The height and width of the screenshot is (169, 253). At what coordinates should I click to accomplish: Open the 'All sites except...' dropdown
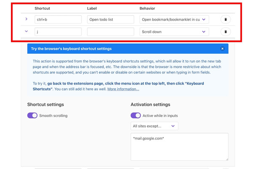click(x=154, y=126)
